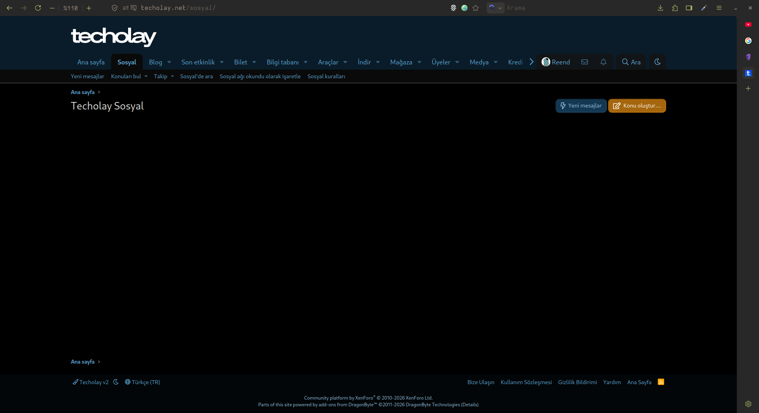Open Sosyal'de ara link
759x413 pixels.
[196, 76]
